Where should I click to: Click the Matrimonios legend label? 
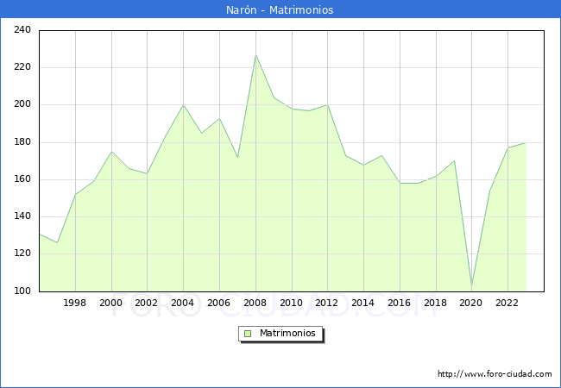(287, 333)
